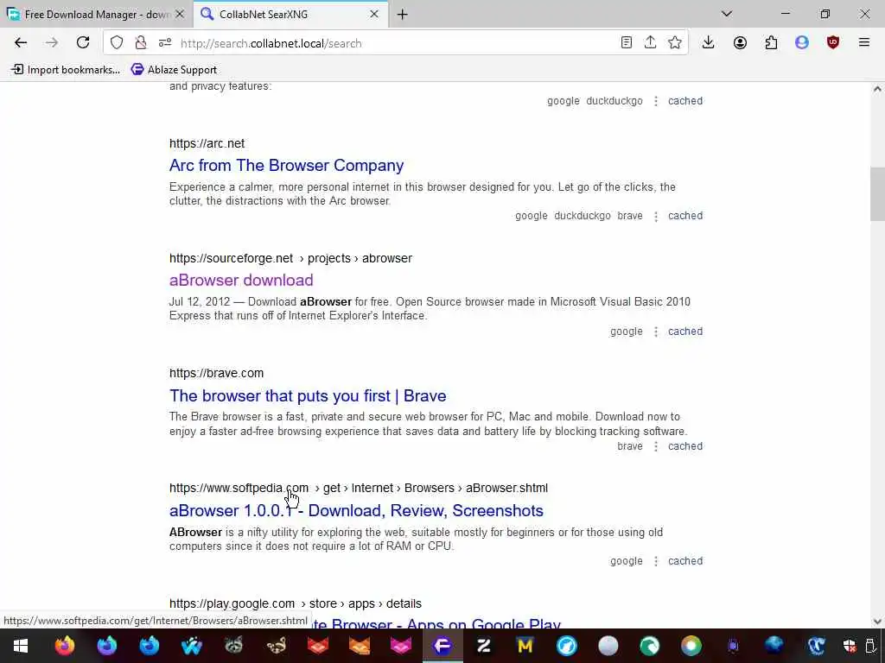This screenshot has height=663, width=885.
Task: Click the scrollbar down arrow
Action: click(x=877, y=622)
